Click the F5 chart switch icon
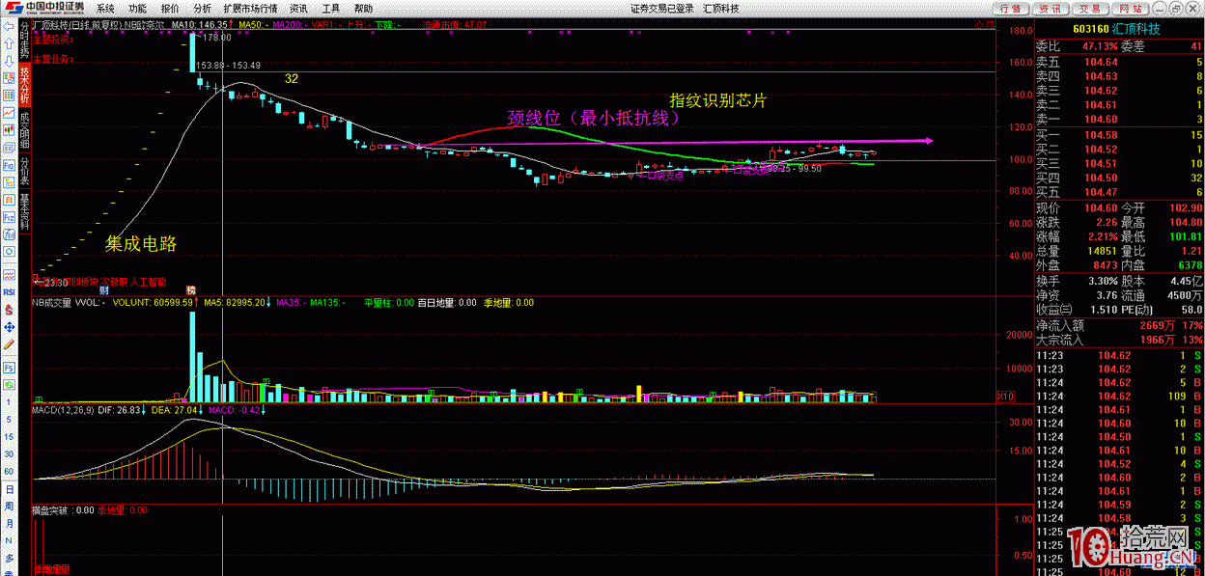1205x576 pixels. coord(9,367)
